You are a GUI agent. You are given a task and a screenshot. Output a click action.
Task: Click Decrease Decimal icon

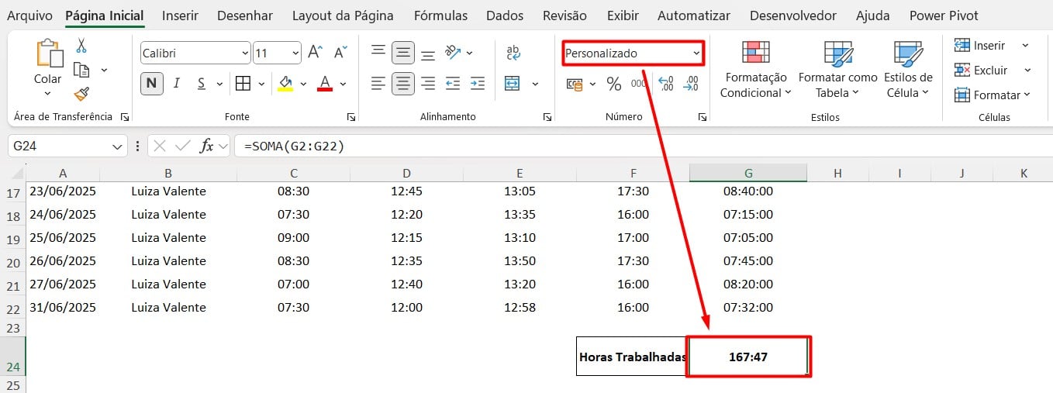[x=690, y=84]
